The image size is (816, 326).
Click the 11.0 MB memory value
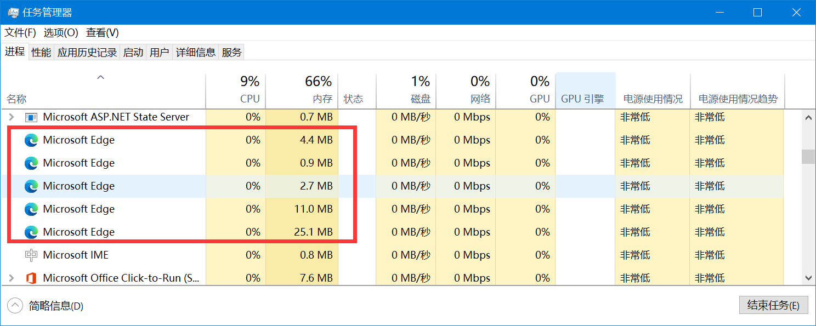[x=314, y=209]
